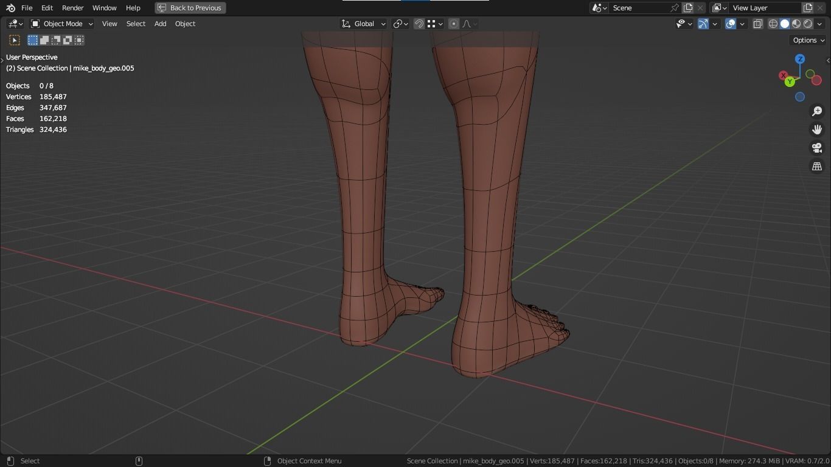Add a new View Layer
This screenshot has width=831, height=467.
[x=808, y=8]
